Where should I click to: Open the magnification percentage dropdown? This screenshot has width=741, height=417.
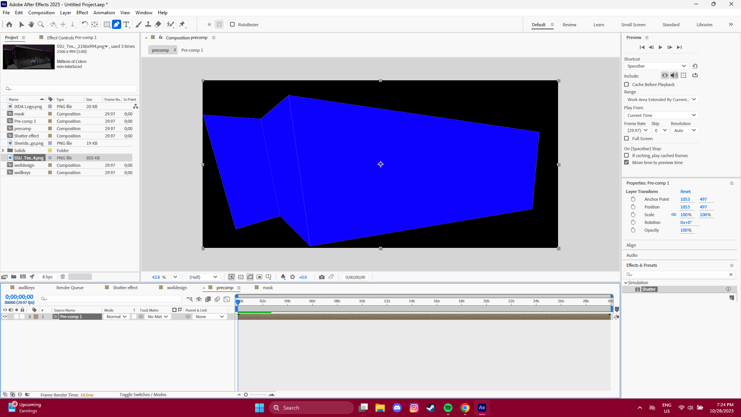pyautogui.click(x=175, y=277)
